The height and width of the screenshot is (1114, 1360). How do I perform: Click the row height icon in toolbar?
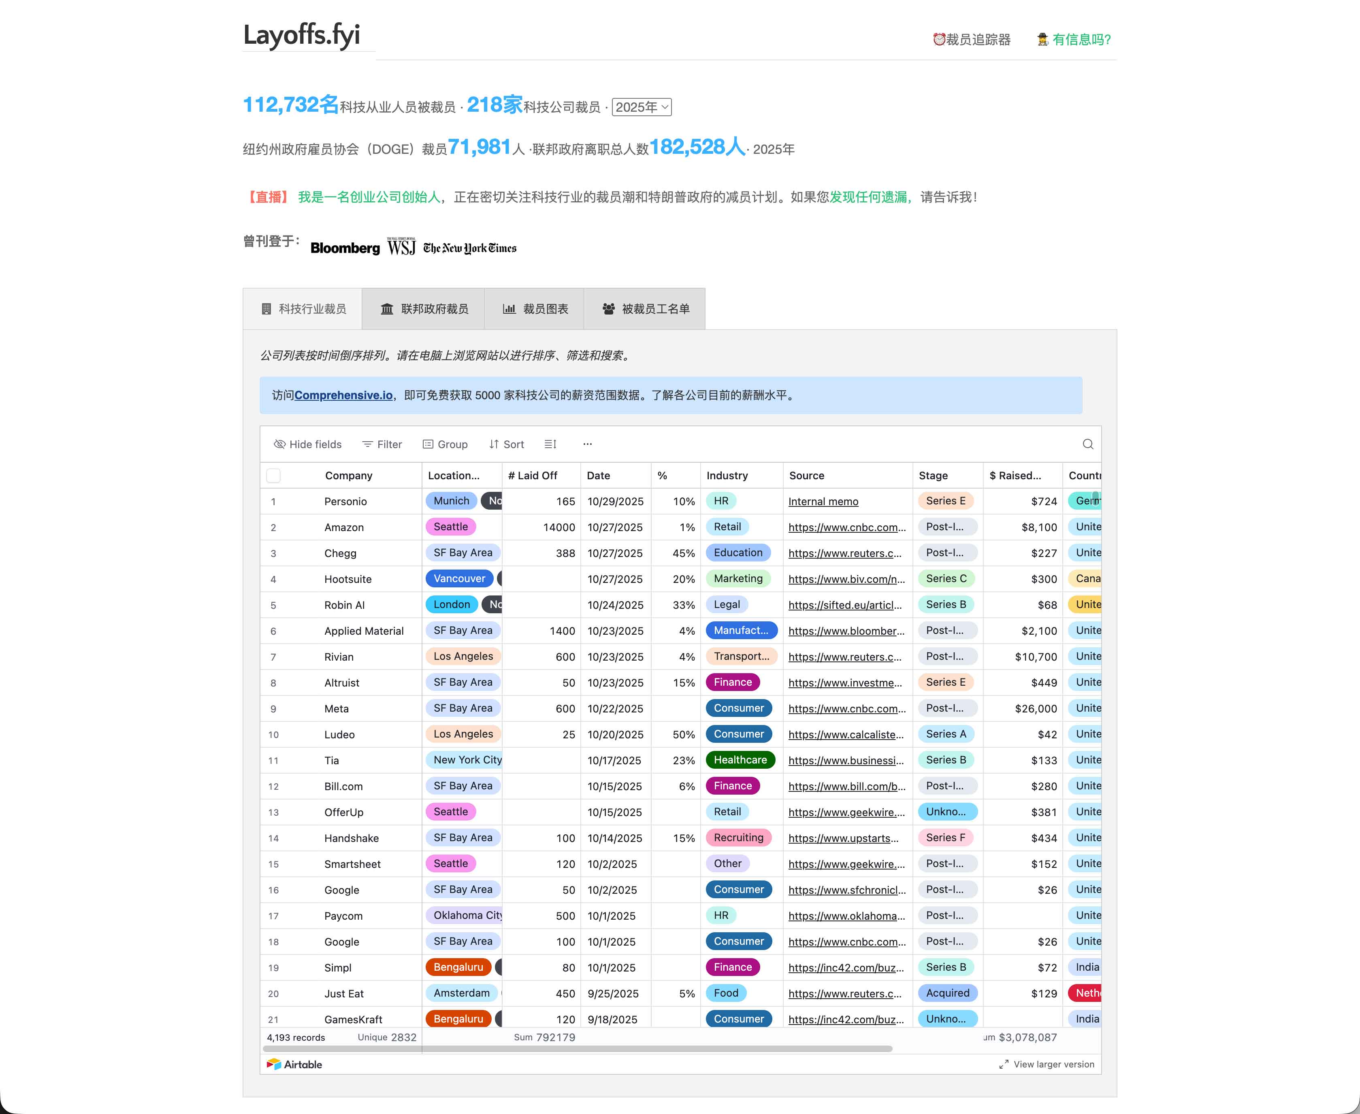click(550, 444)
